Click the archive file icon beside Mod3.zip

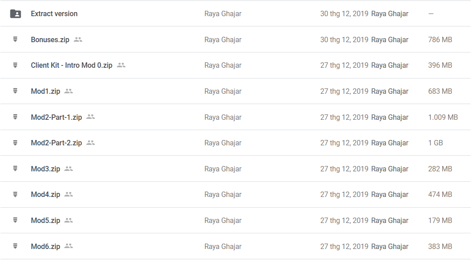pos(15,169)
